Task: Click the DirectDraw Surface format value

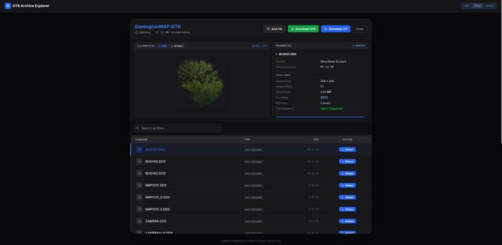Action: point(333,61)
